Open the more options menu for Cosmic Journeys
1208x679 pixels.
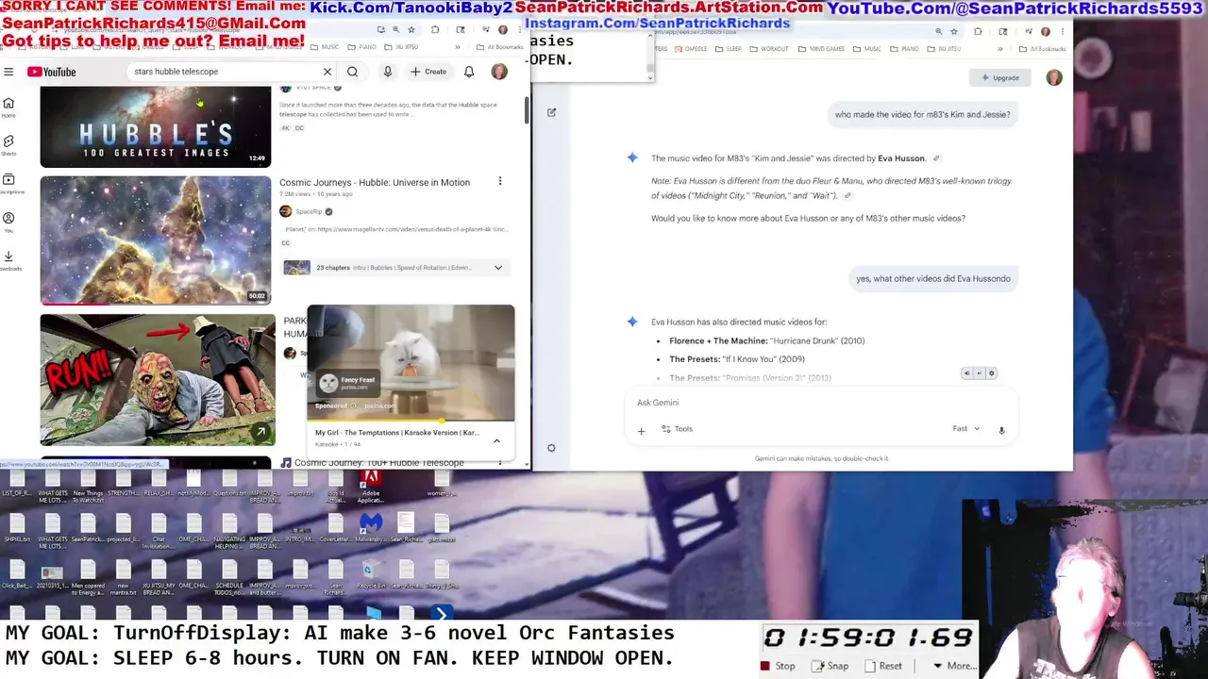(x=500, y=181)
